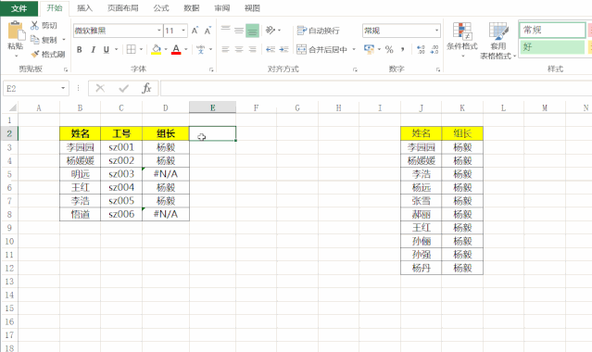Click Merge and Center (合并后居中) button
The width and height of the screenshot is (592, 352).
coord(322,49)
